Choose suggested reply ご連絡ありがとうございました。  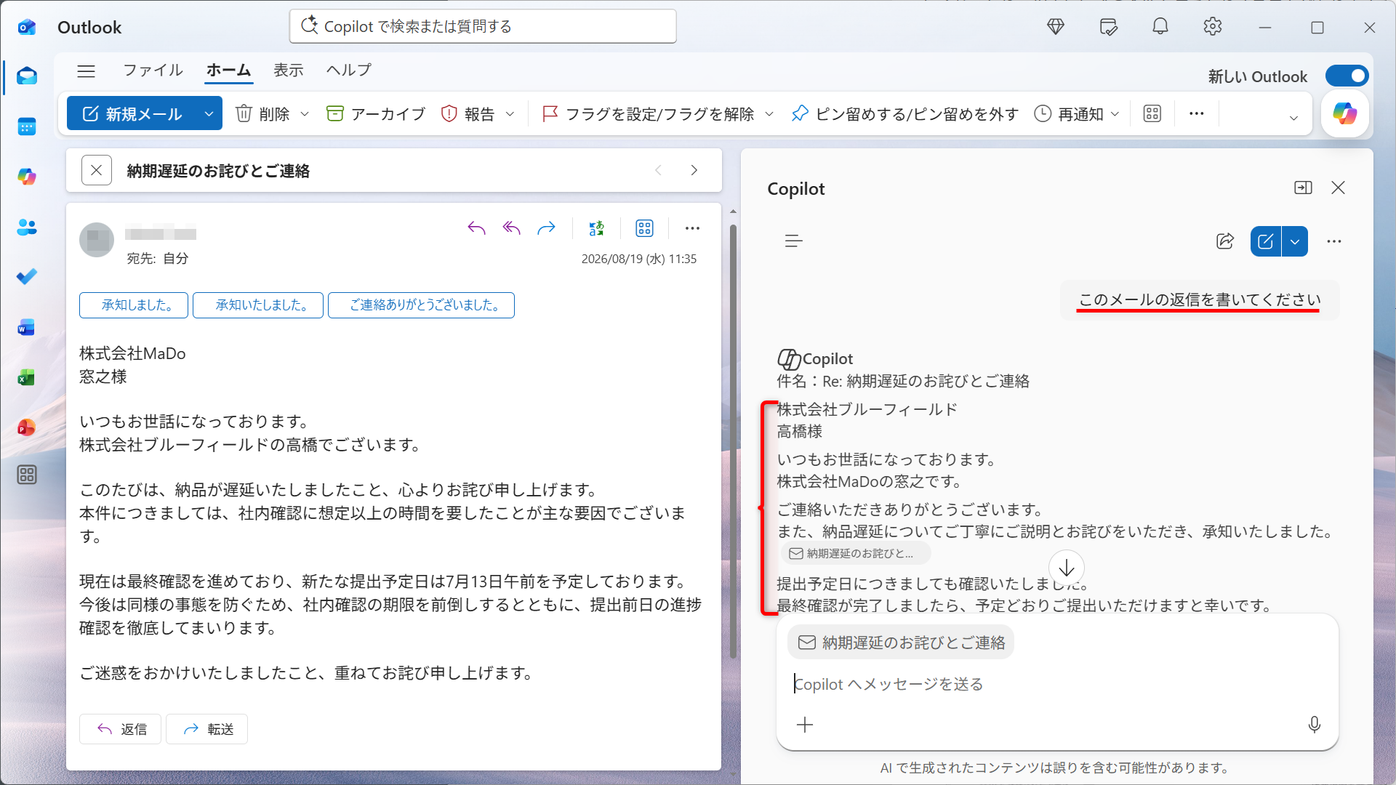(x=421, y=305)
